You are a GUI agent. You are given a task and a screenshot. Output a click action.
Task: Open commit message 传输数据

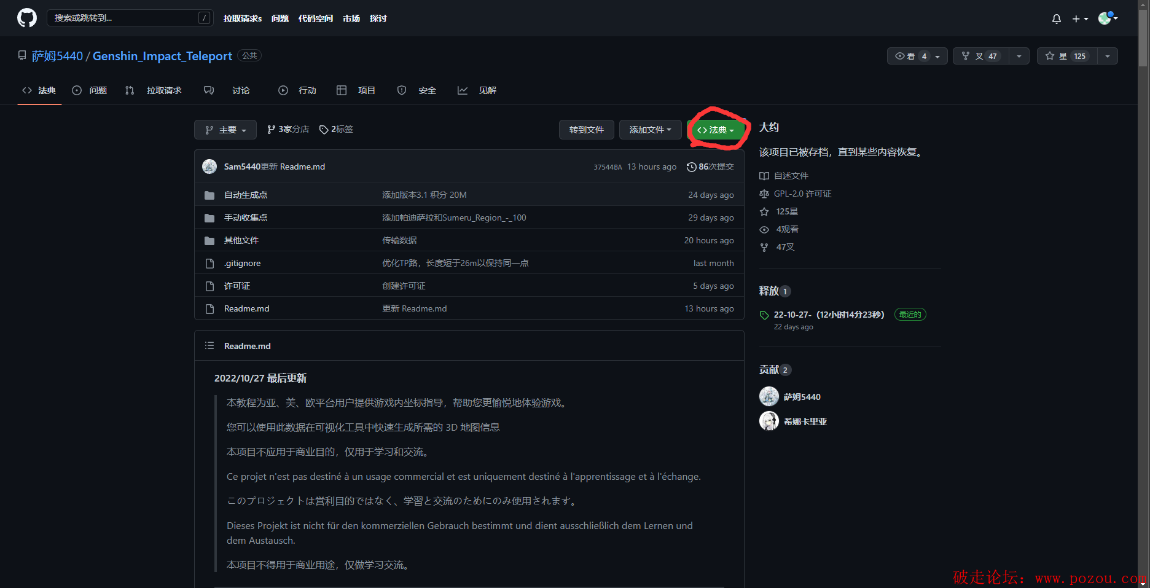pyautogui.click(x=399, y=240)
